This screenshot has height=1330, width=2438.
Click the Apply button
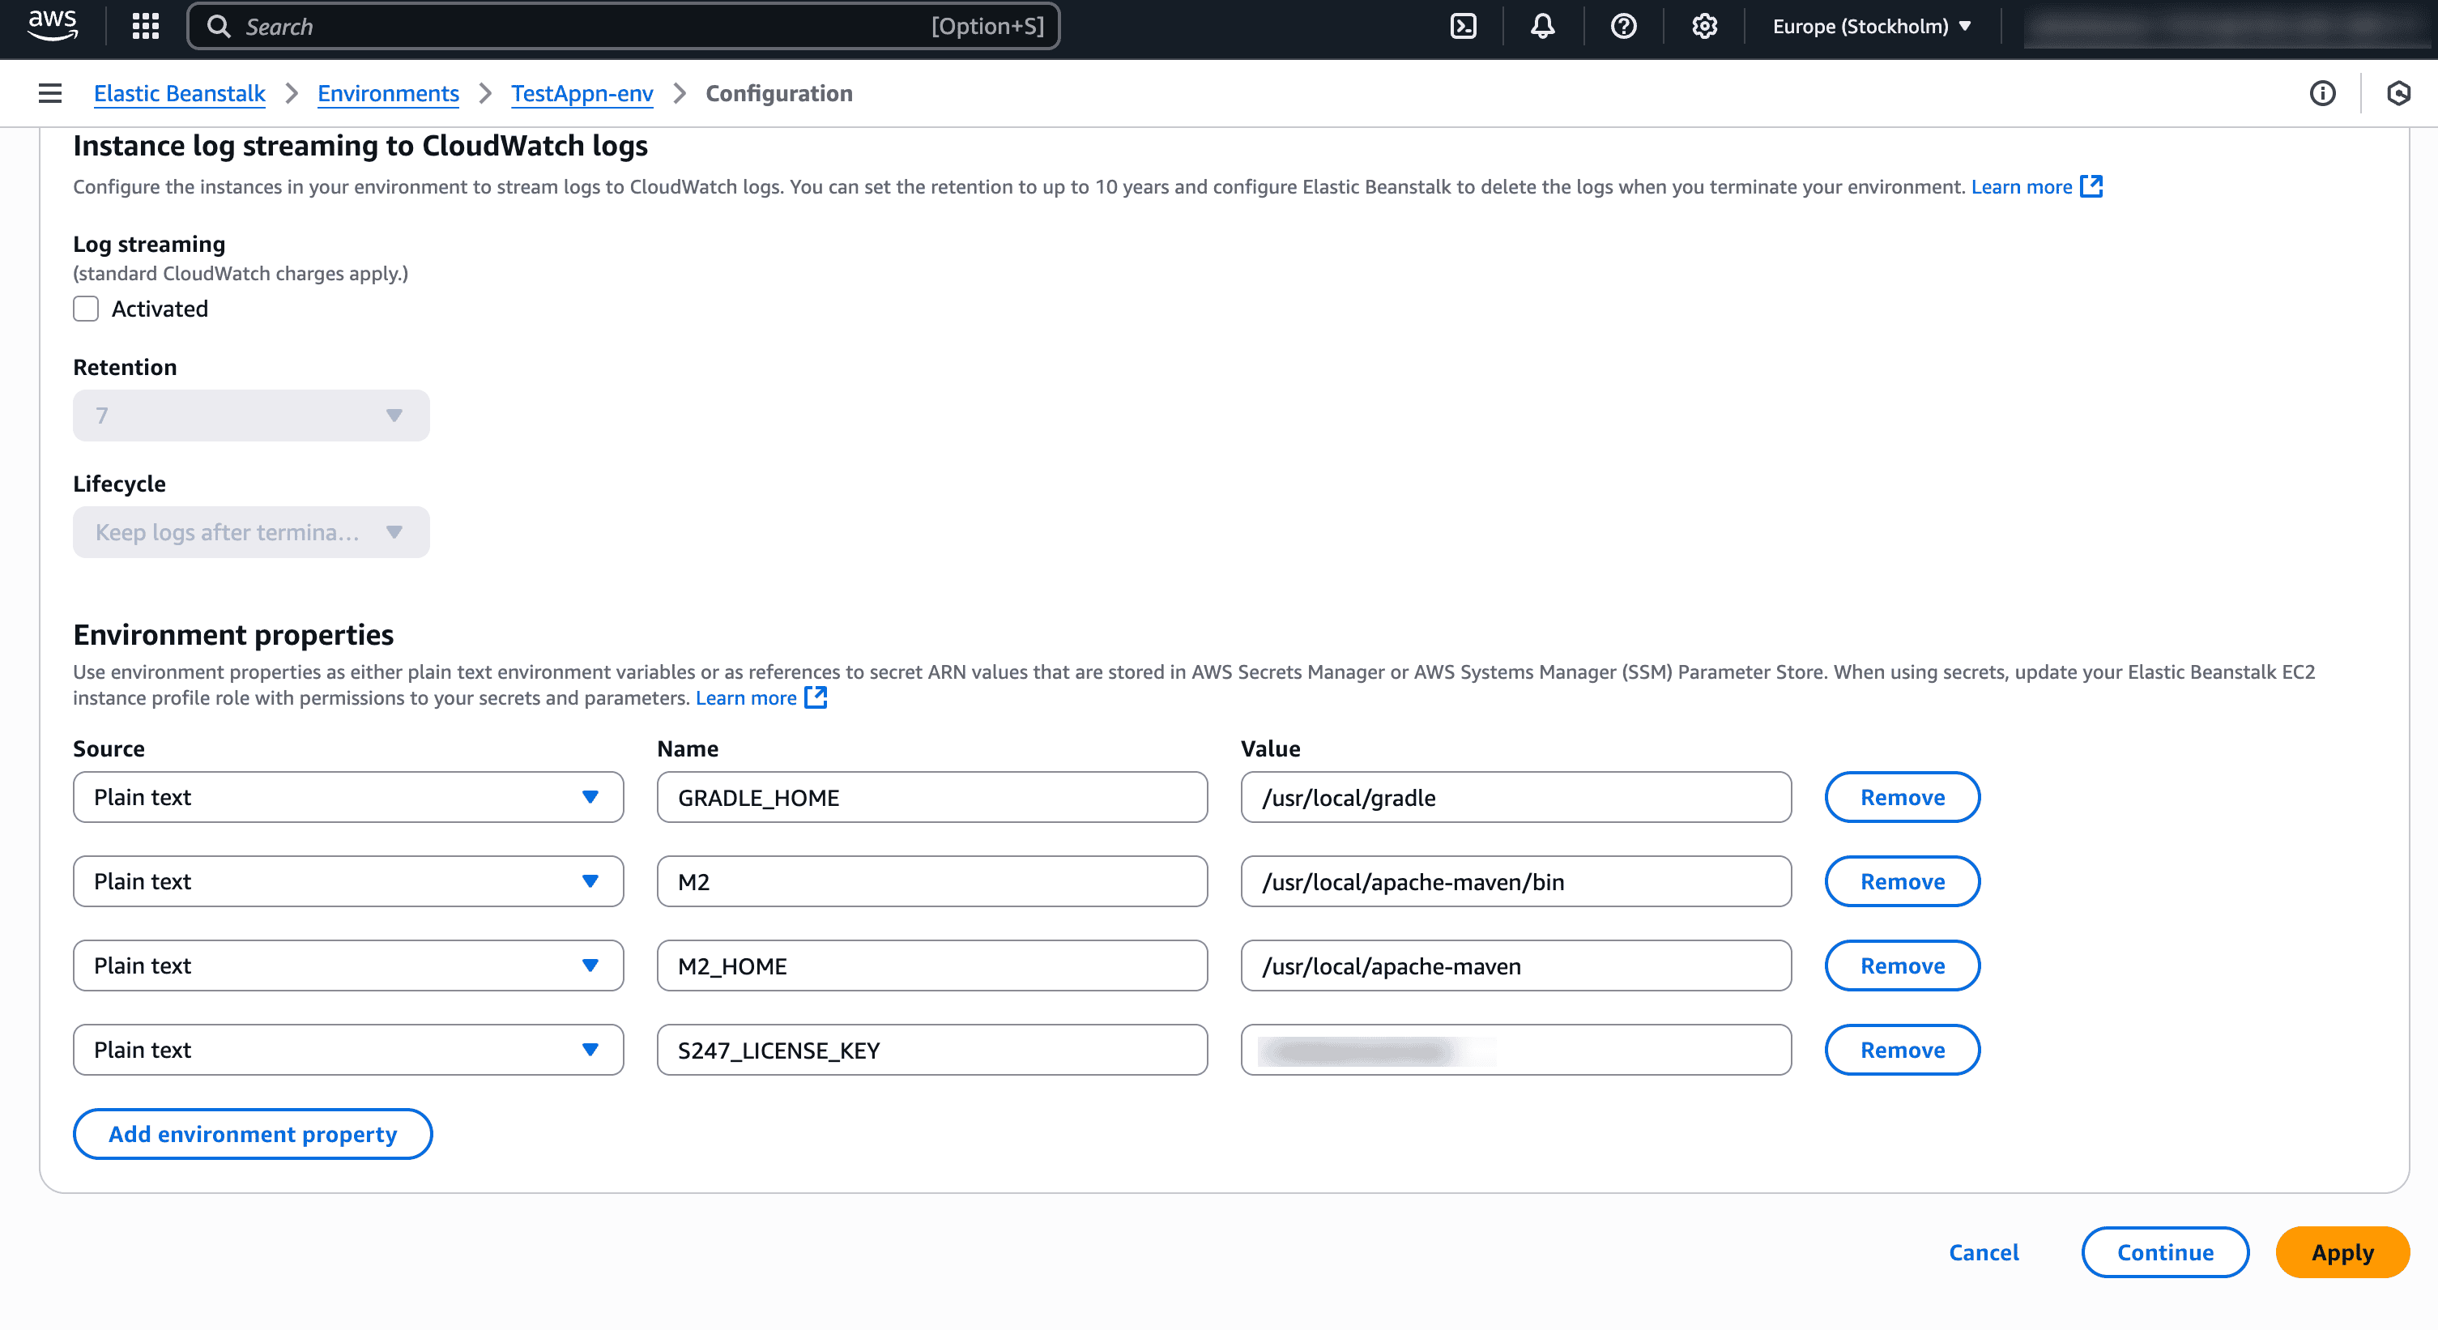2342,1252
